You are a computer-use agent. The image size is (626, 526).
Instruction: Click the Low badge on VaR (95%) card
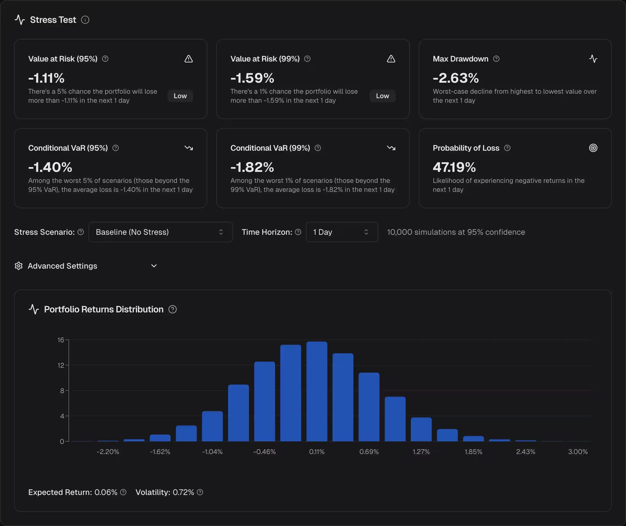pos(180,96)
